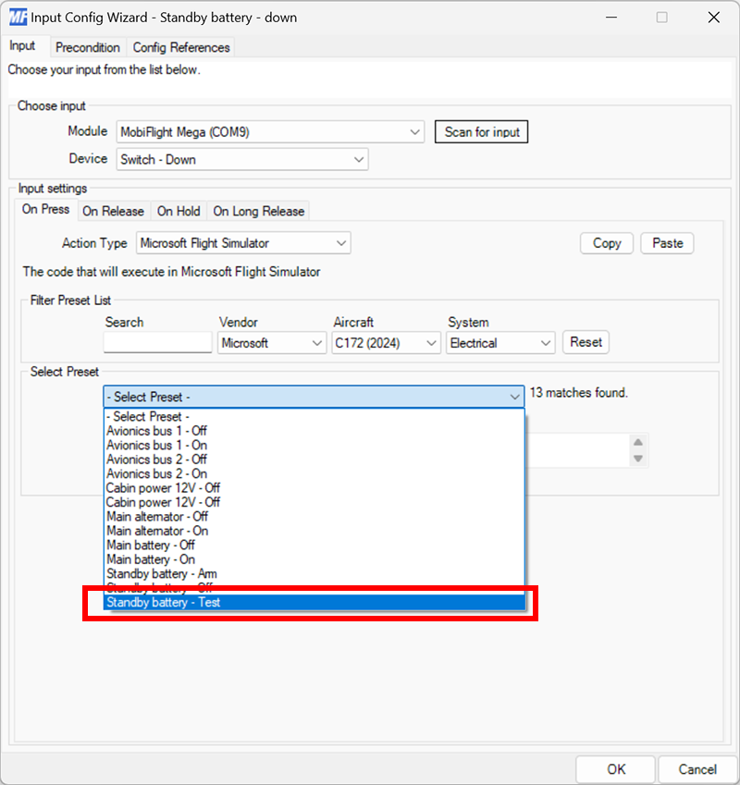Select the On Hold tab
The image size is (740, 785).
coord(179,212)
